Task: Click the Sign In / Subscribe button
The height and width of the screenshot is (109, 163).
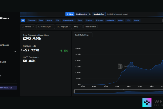Action: click(8, 87)
